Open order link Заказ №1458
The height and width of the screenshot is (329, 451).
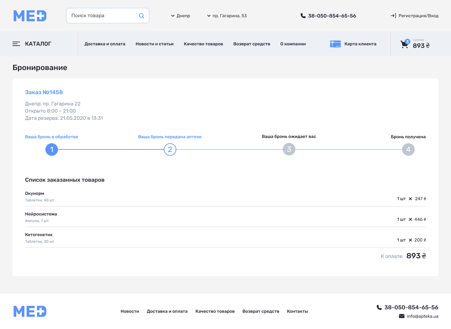(44, 92)
